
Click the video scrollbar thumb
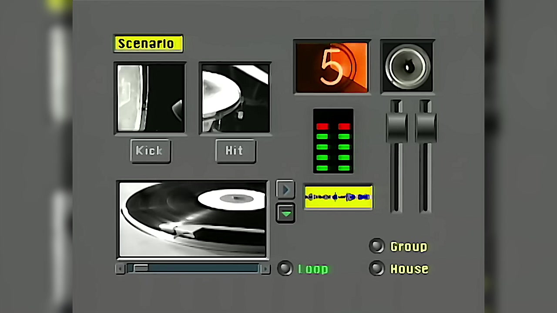pos(141,269)
